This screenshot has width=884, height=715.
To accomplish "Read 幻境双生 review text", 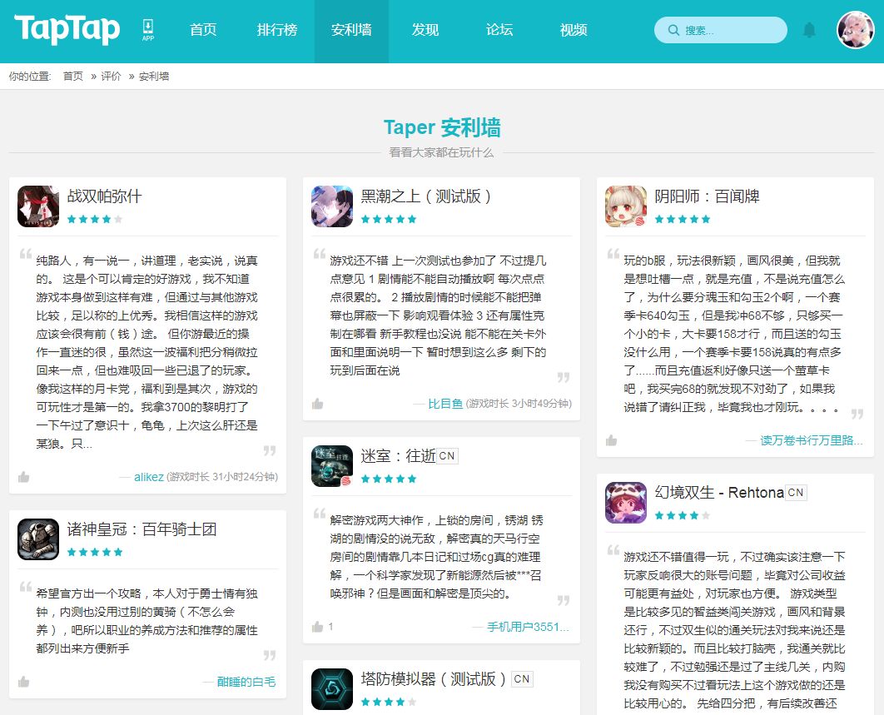I will (735, 630).
